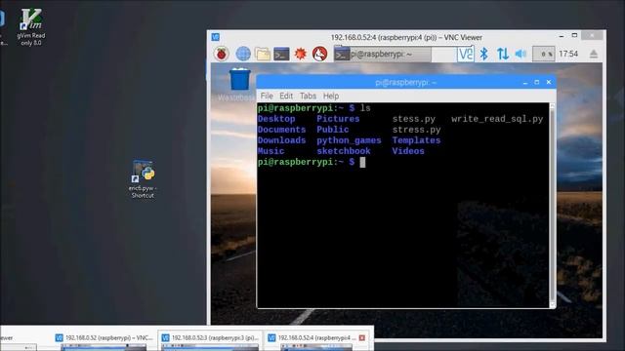Open the VNC Server tray icon
This screenshot has height=351, width=625.
[465, 54]
